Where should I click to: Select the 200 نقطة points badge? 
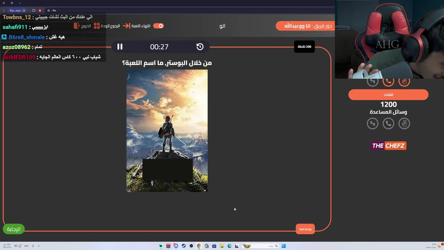coord(304,47)
